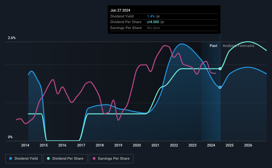
Task: Click the blue Dividend Yield legend dot
Action: pos(11,158)
